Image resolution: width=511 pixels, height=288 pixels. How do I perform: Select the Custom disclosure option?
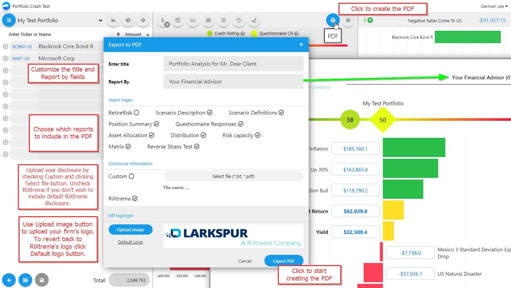pyautogui.click(x=131, y=176)
